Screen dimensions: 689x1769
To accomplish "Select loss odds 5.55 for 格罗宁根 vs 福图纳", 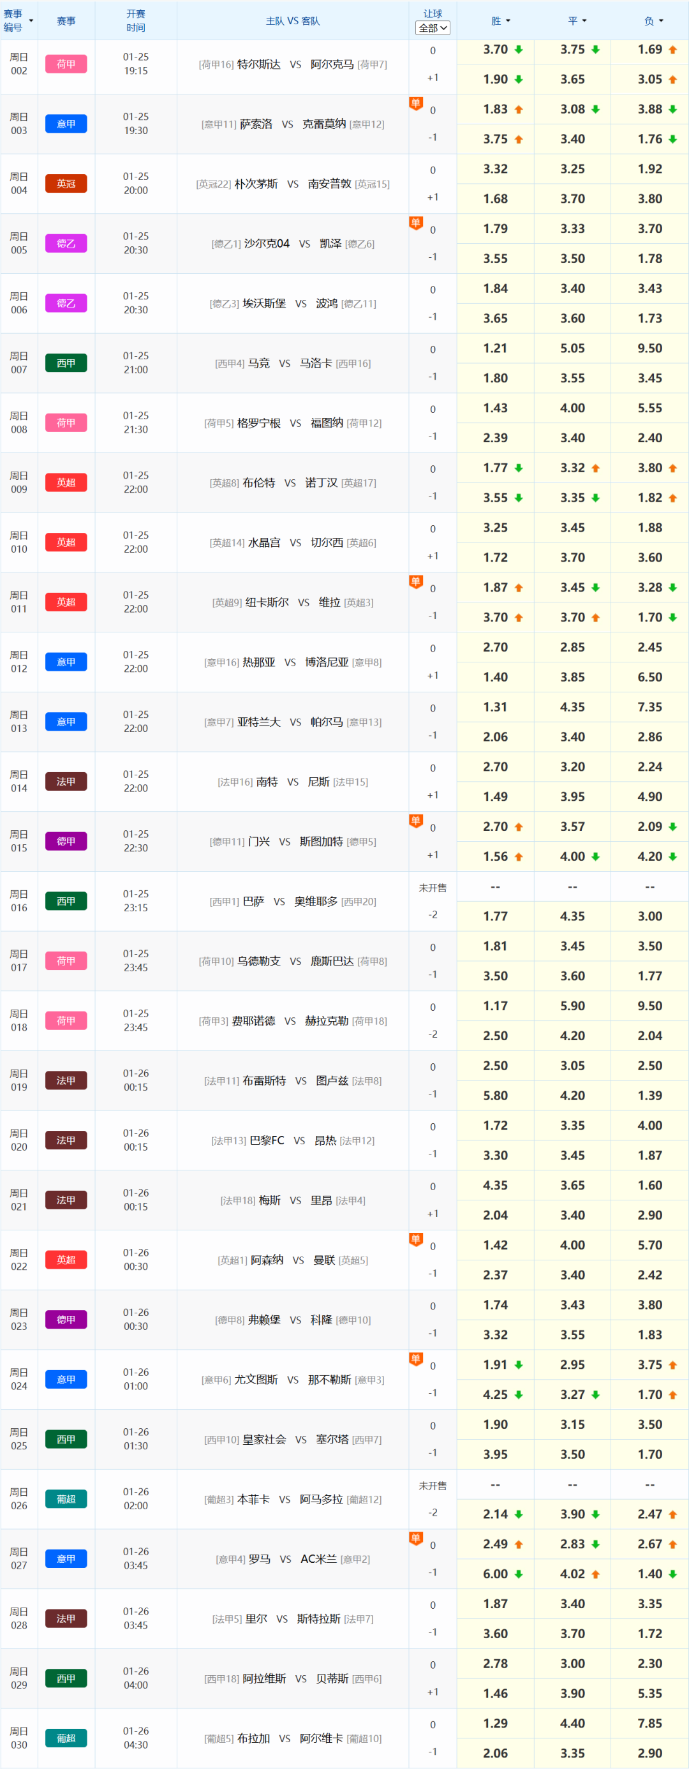I will pos(650,408).
